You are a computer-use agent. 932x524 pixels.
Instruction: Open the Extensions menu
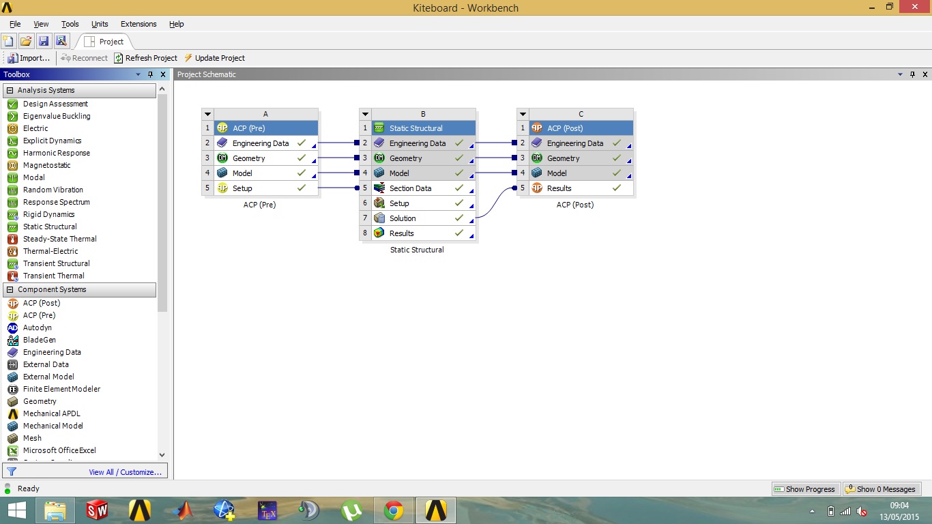pyautogui.click(x=139, y=24)
